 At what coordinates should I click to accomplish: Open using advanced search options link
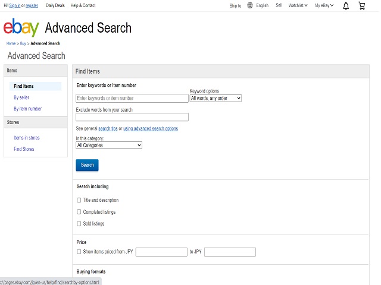point(151,128)
